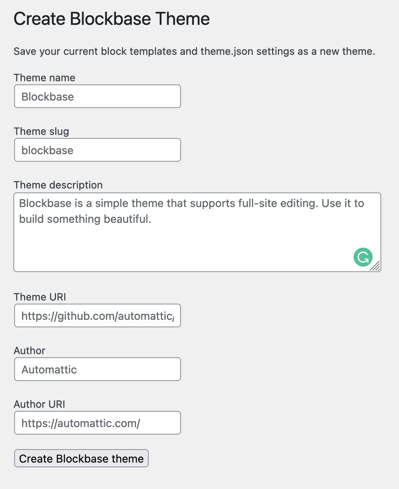Submit the form via Create Blockbase theme
Viewport: 399px width, 489px height.
coord(81,458)
